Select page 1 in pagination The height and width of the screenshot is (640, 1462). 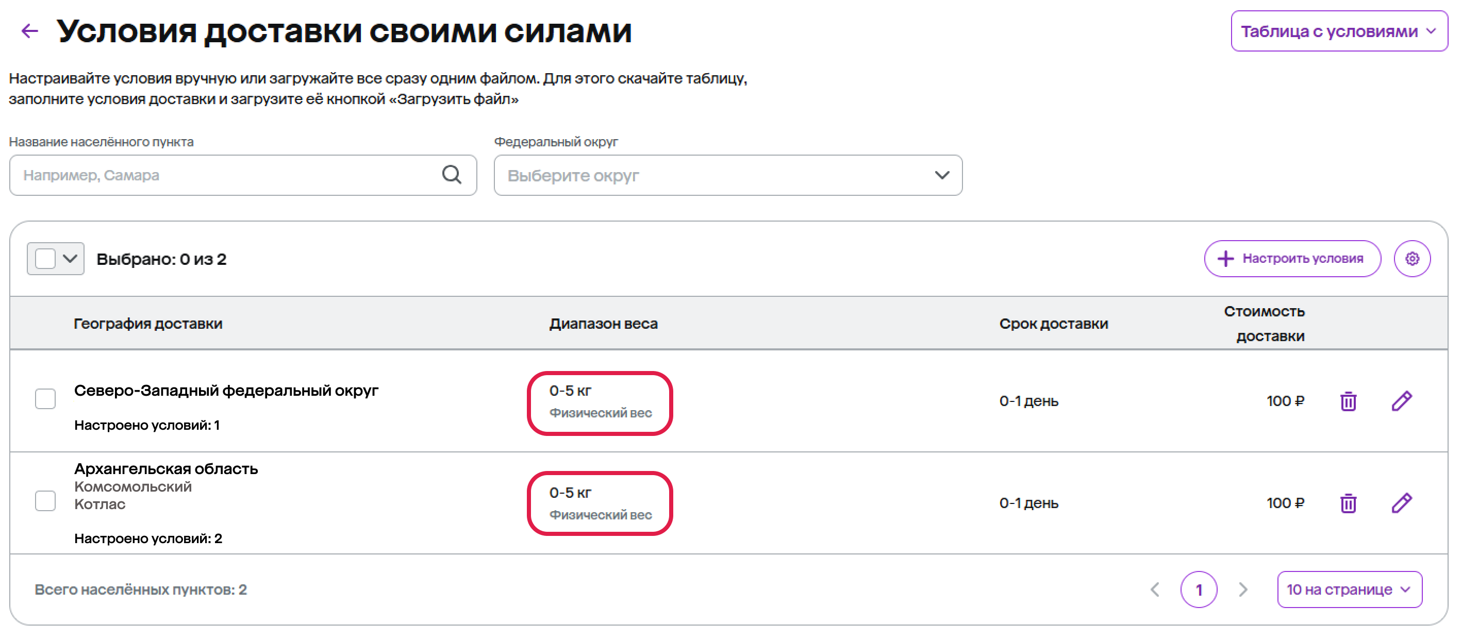coord(1199,590)
